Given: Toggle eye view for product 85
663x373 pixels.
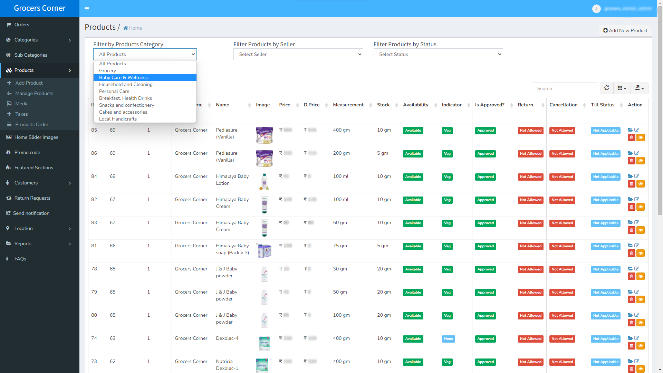Looking at the screenshot, I should (641, 137).
